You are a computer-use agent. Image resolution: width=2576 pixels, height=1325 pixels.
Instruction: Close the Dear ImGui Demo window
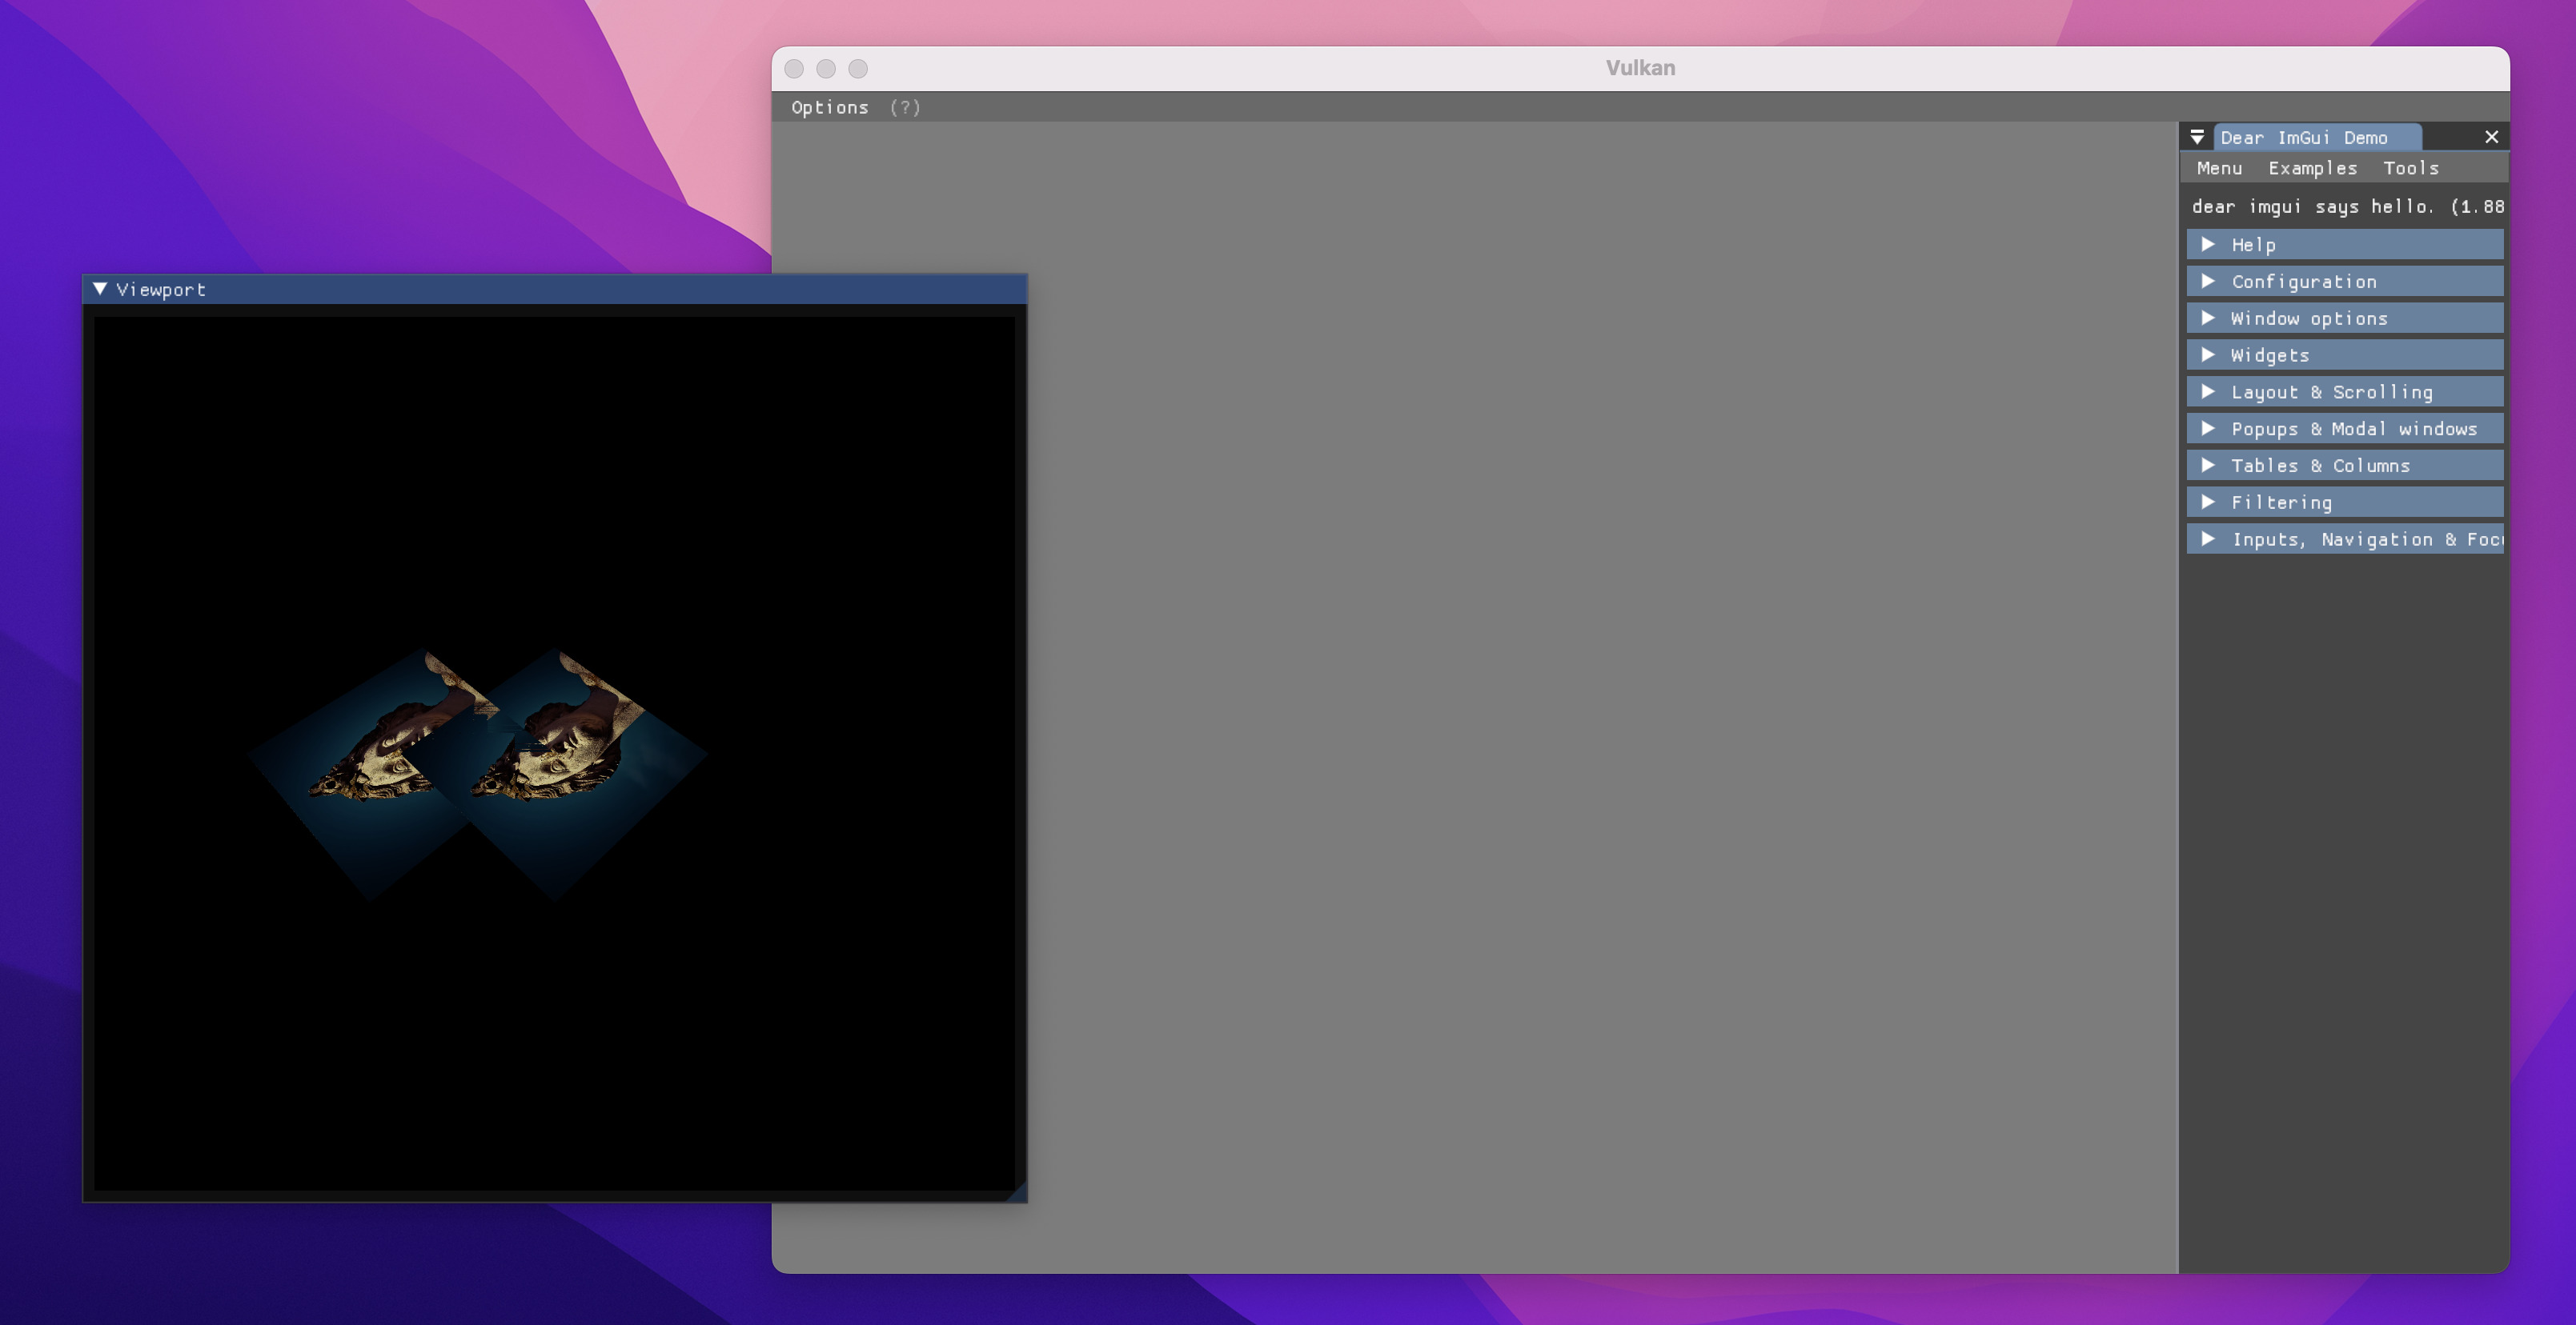pos(2491,137)
